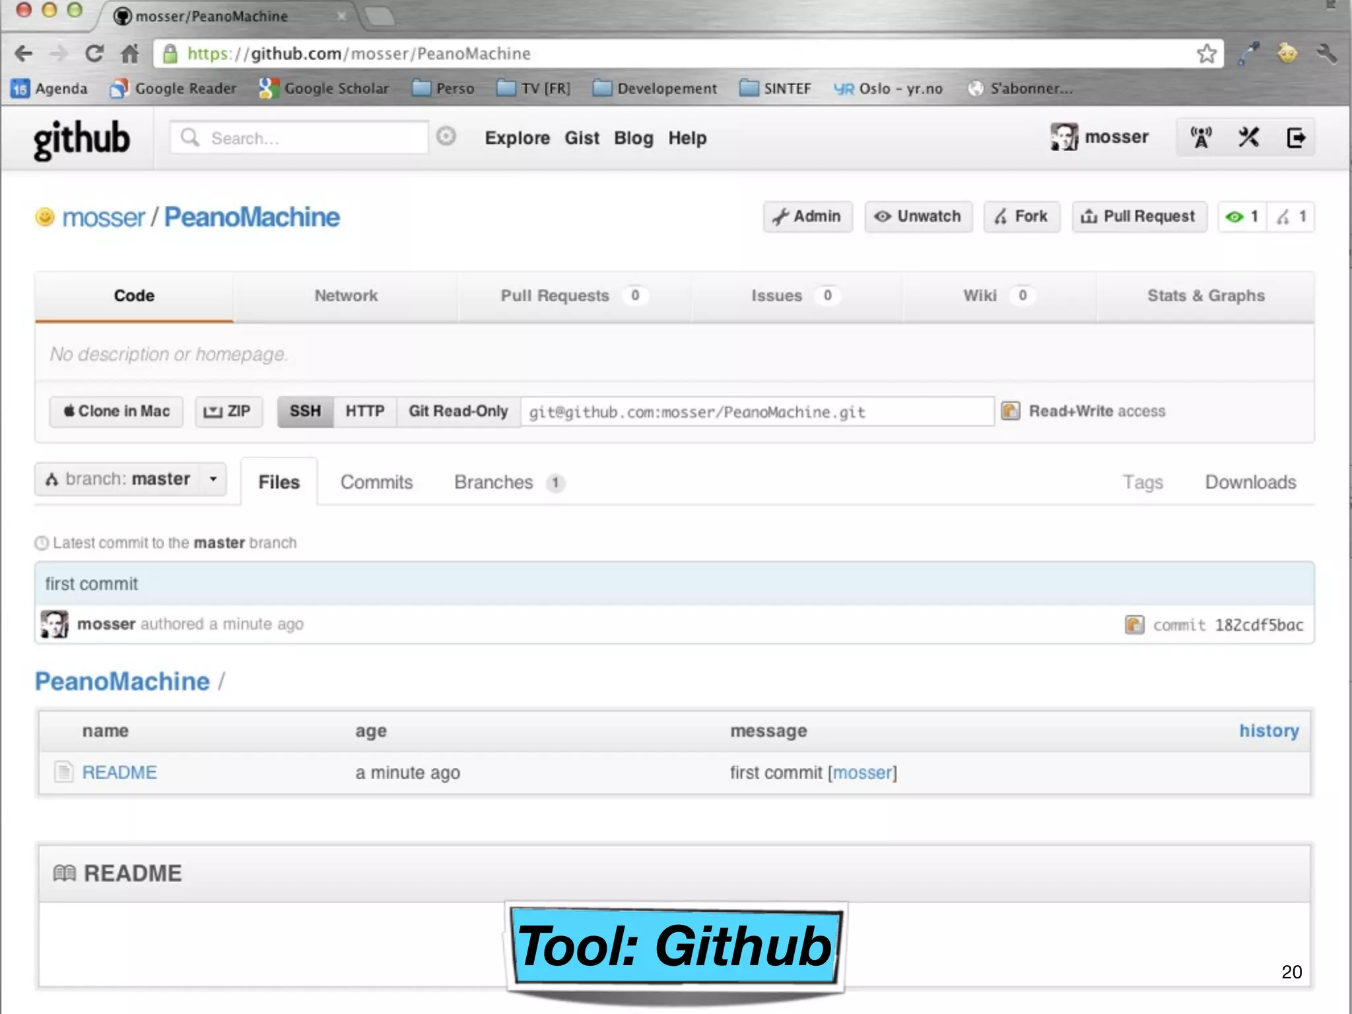
Task: Click Unwatch to stop watching the repo
Action: 918,217
